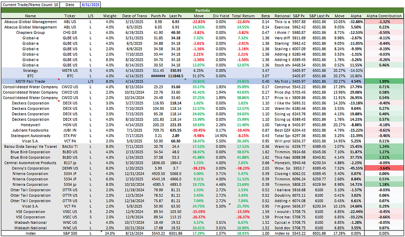Select Balsu Gida Sanayi Ve Ticaret cell
The height and width of the screenshot is (237, 405).
tap(31, 147)
